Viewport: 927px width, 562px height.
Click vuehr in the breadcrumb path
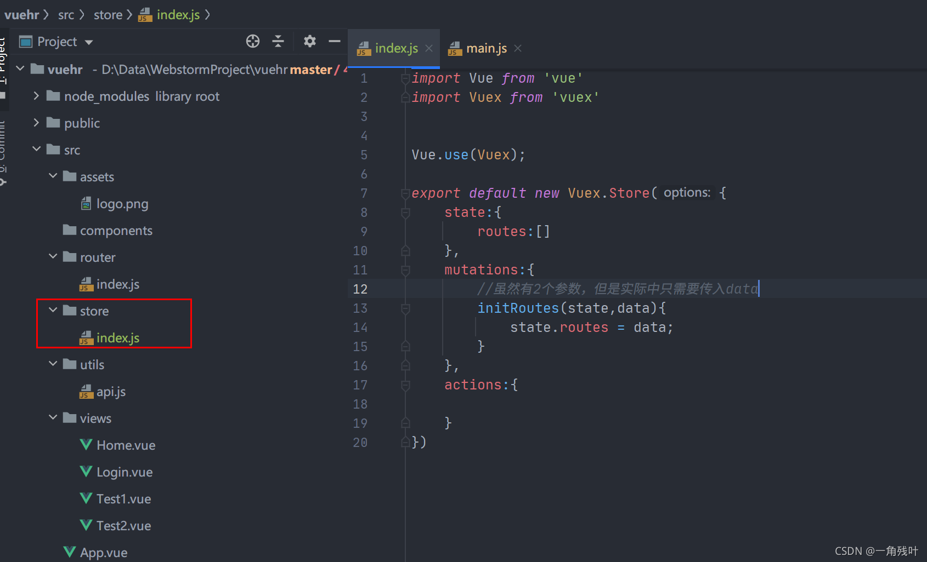tap(22, 15)
